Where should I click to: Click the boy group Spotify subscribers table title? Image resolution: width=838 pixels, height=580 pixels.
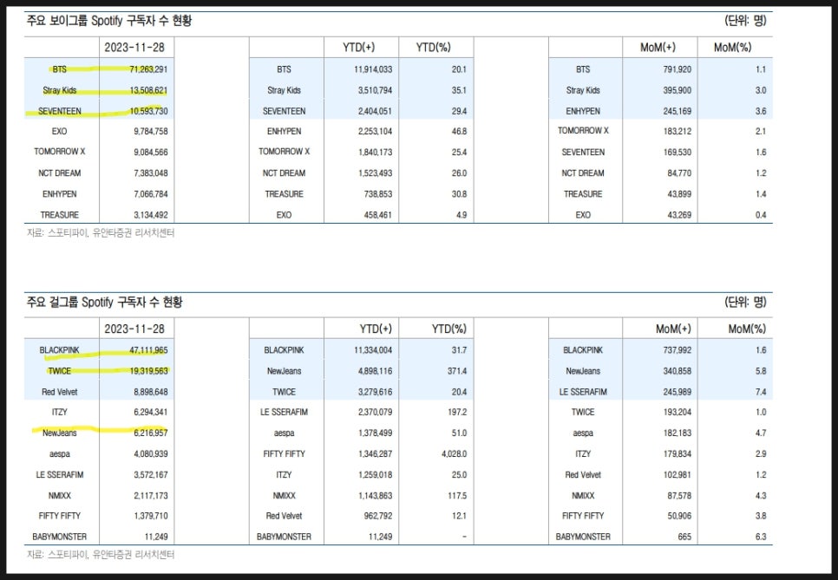click(x=109, y=21)
